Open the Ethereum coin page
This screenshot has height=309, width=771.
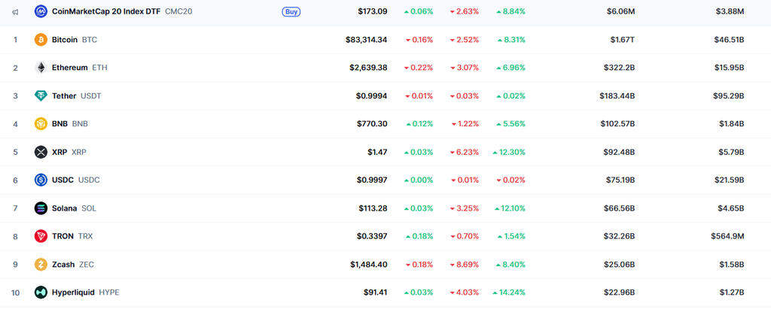pyautogui.click(x=79, y=68)
